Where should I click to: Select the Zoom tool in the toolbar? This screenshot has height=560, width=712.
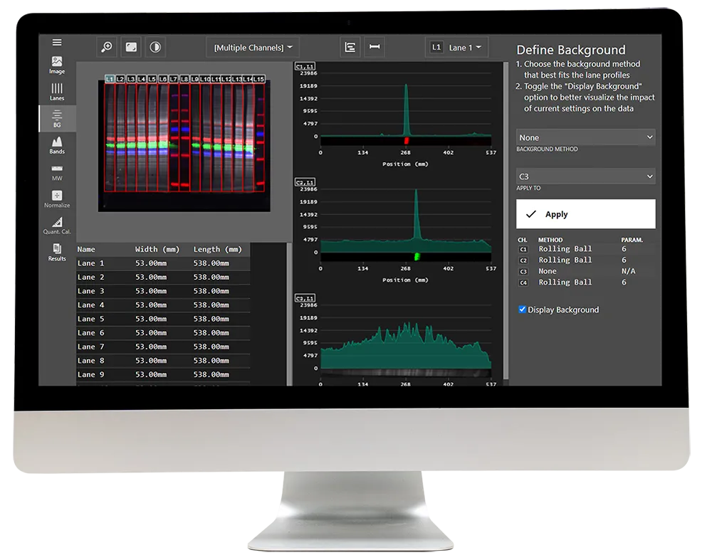click(107, 47)
